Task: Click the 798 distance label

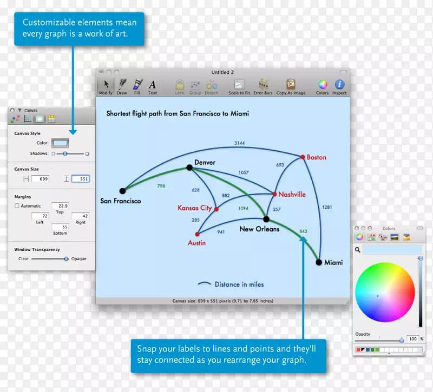Action: point(161,186)
